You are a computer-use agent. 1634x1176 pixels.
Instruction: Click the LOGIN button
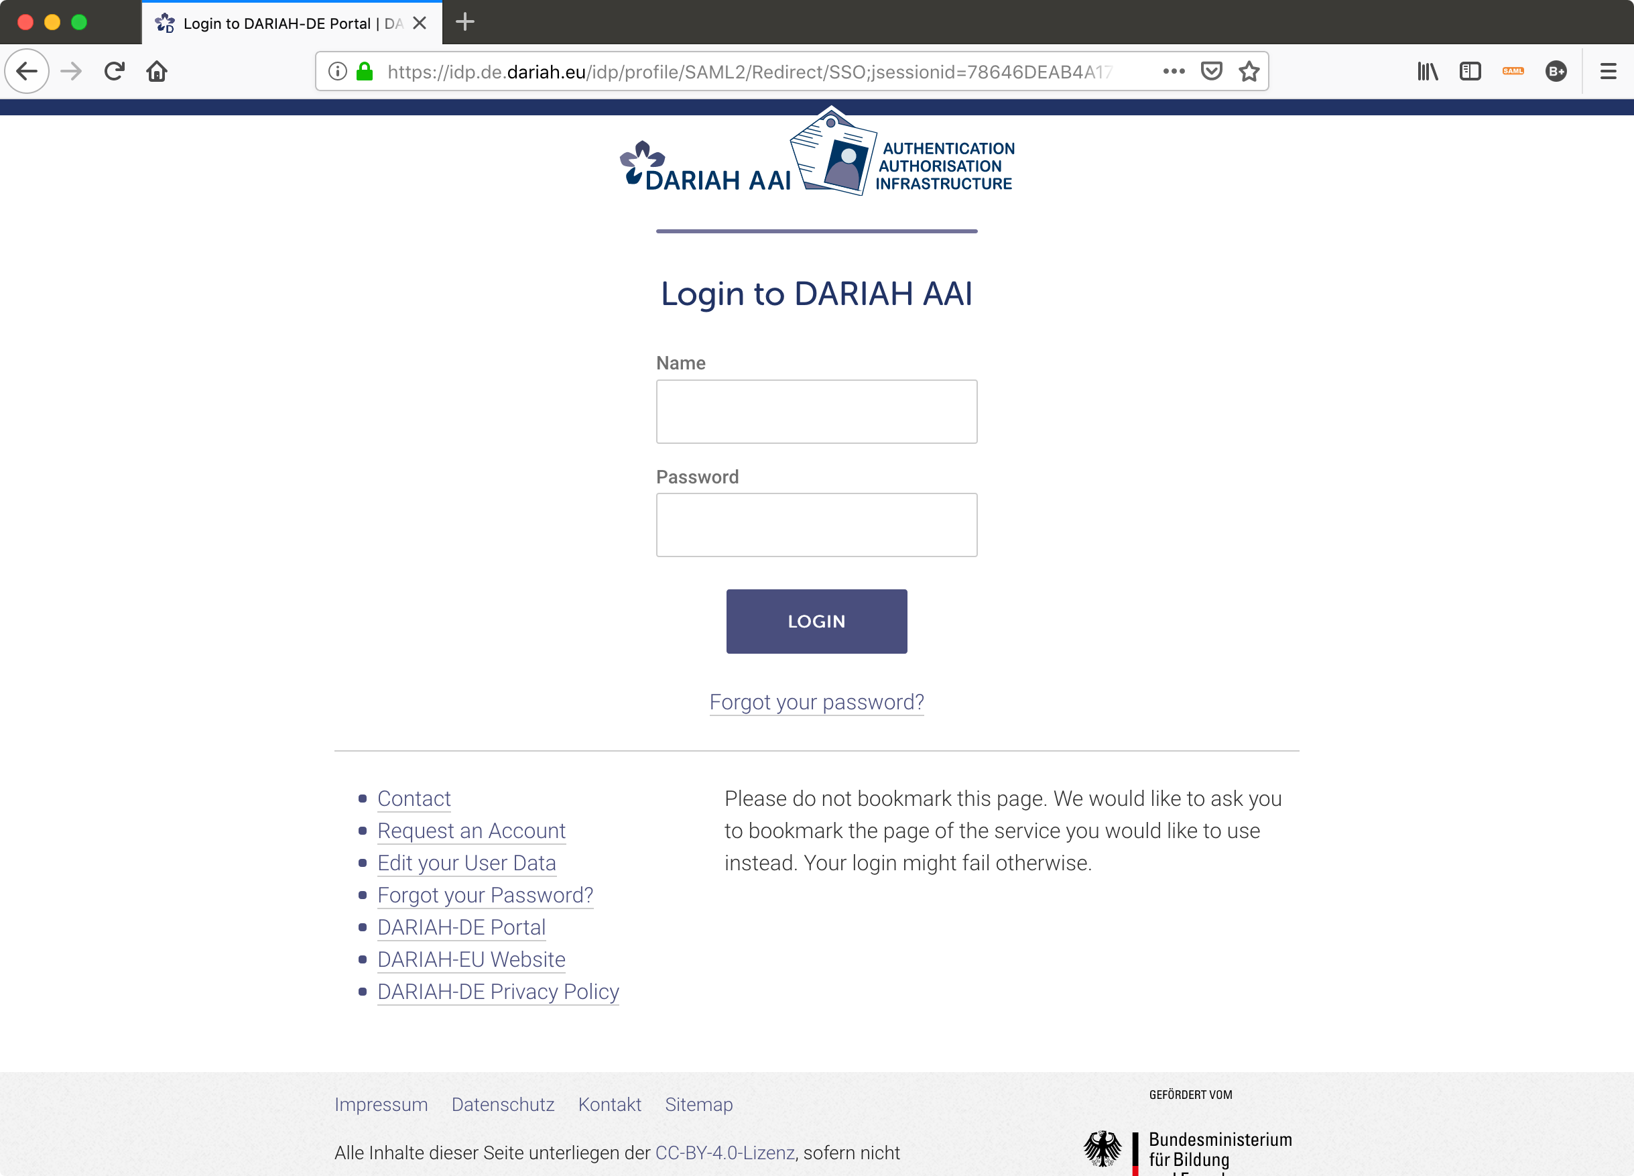pos(816,622)
